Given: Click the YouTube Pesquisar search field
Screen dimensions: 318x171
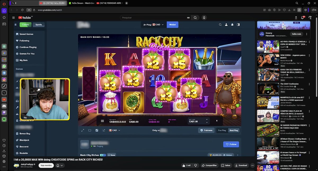Looking at the screenshot, I should pyautogui.click(x=153, y=17).
